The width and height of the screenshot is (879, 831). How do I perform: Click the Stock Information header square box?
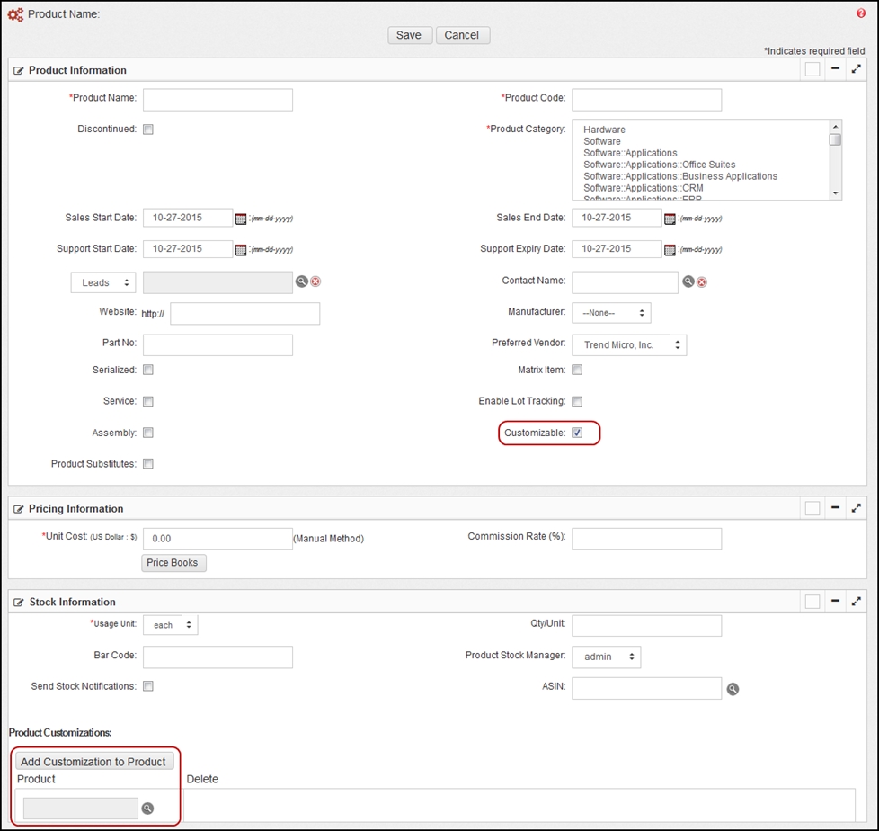pos(812,602)
